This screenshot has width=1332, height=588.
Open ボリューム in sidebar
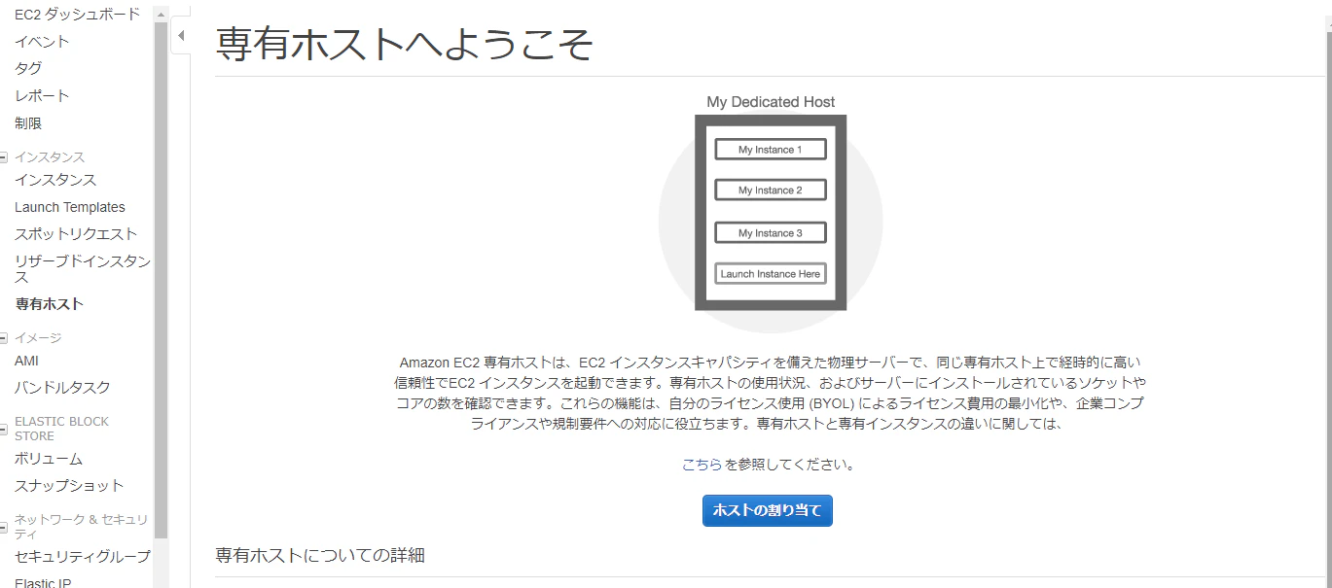pos(49,459)
